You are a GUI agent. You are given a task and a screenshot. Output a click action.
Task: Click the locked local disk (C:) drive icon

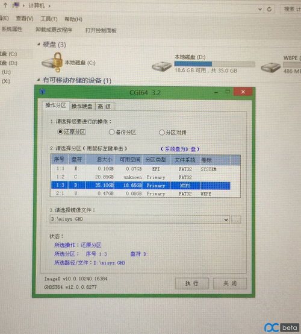tap(52, 63)
